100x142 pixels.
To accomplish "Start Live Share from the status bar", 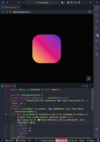I will pyautogui.click(x=21, y=141).
